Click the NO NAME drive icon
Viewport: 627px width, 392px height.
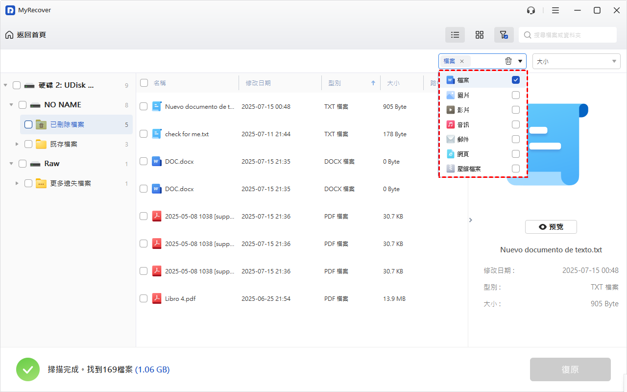(35, 105)
